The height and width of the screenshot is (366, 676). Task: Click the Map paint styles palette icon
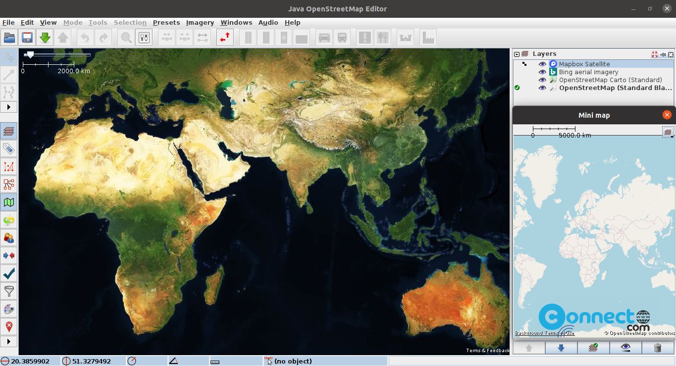(x=9, y=309)
